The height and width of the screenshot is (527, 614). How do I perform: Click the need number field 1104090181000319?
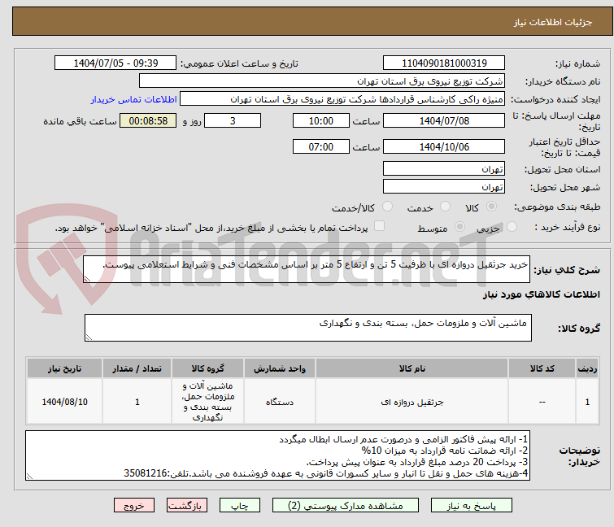click(x=444, y=63)
